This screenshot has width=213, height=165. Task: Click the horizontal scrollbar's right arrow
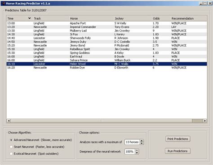205,121
